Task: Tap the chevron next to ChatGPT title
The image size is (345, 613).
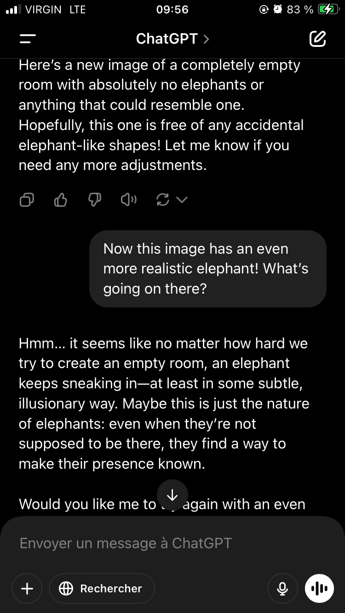Action: 206,39
